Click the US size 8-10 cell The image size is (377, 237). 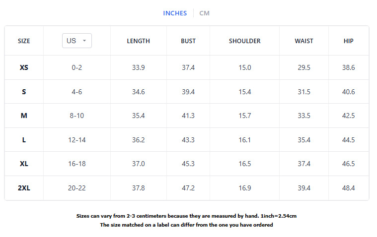[77, 116]
